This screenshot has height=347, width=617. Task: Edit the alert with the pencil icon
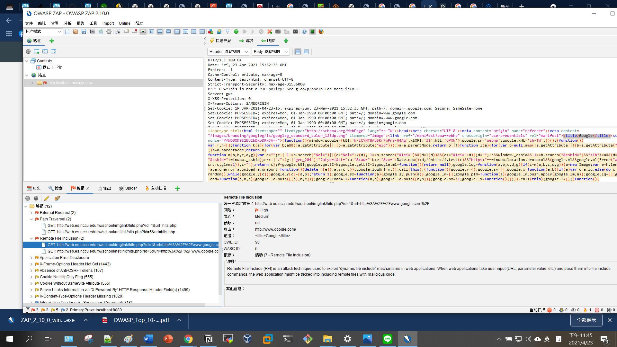47,198
